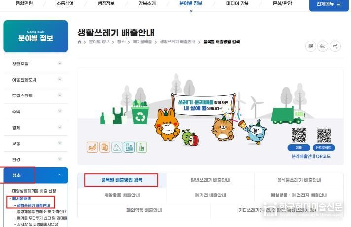351x227 pixels.
Task: Expand the 아동친화도시 sidebar section
Action: (x=35, y=80)
